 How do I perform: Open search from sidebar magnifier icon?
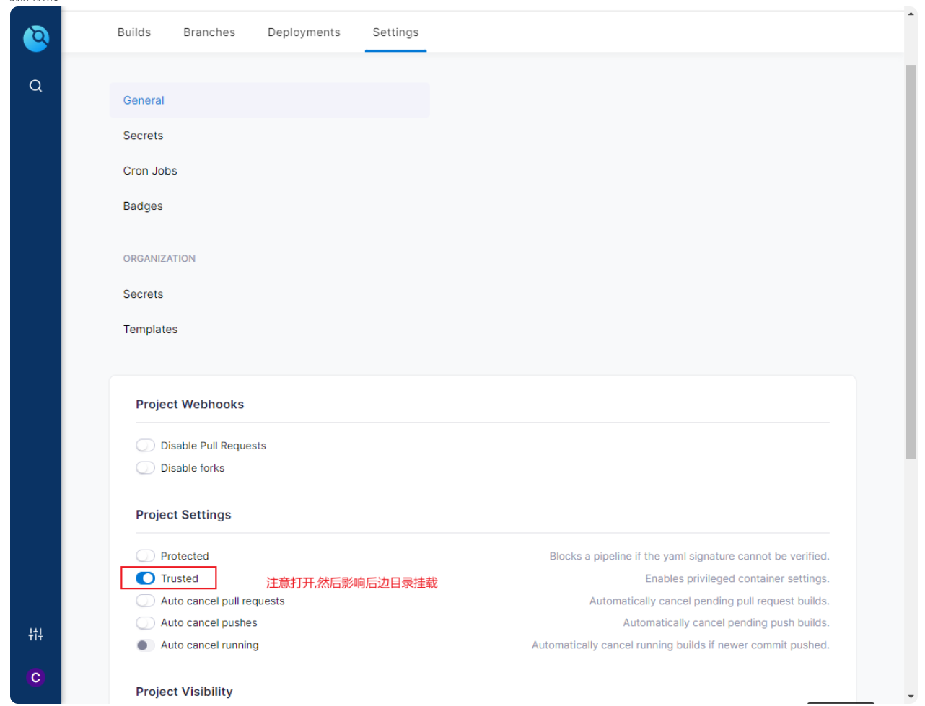coord(35,87)
